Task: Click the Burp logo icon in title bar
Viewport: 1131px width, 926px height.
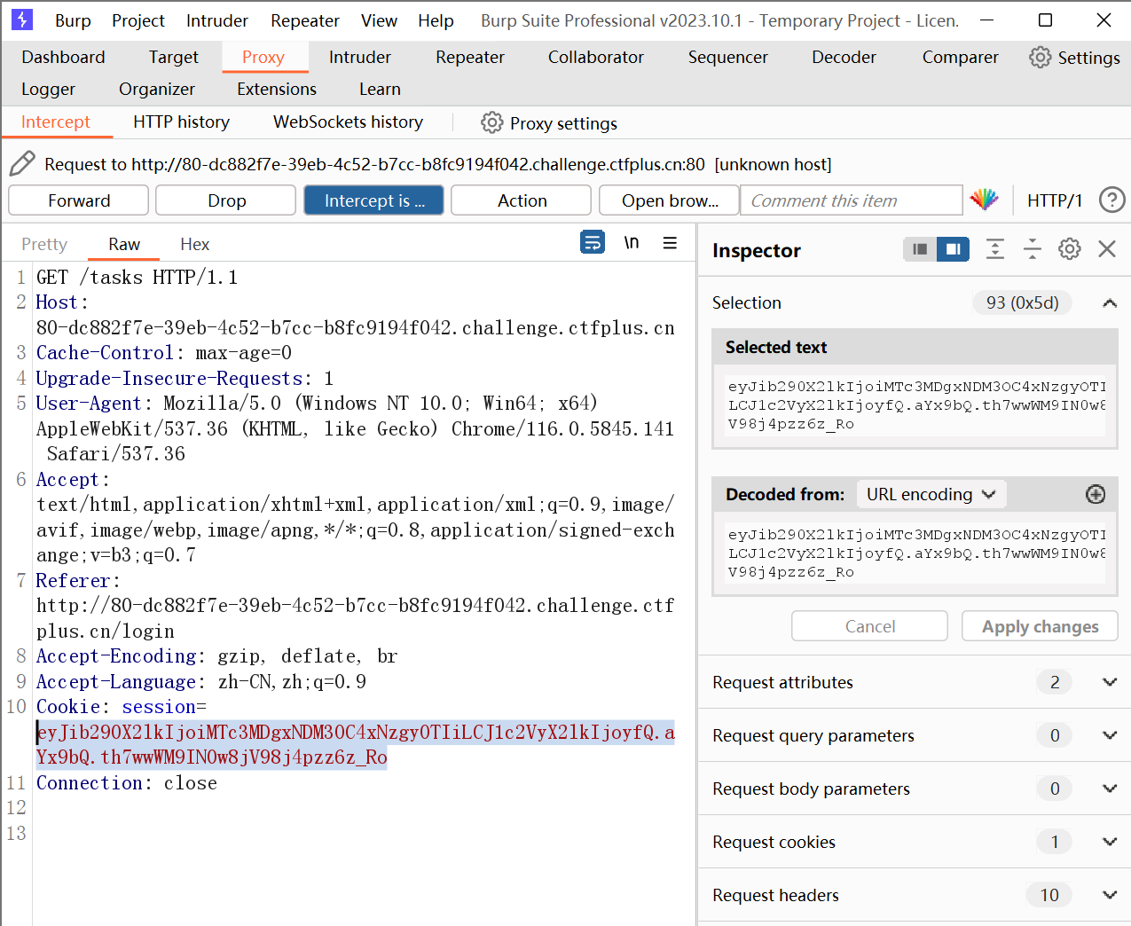Action: [x=22, y=20]
